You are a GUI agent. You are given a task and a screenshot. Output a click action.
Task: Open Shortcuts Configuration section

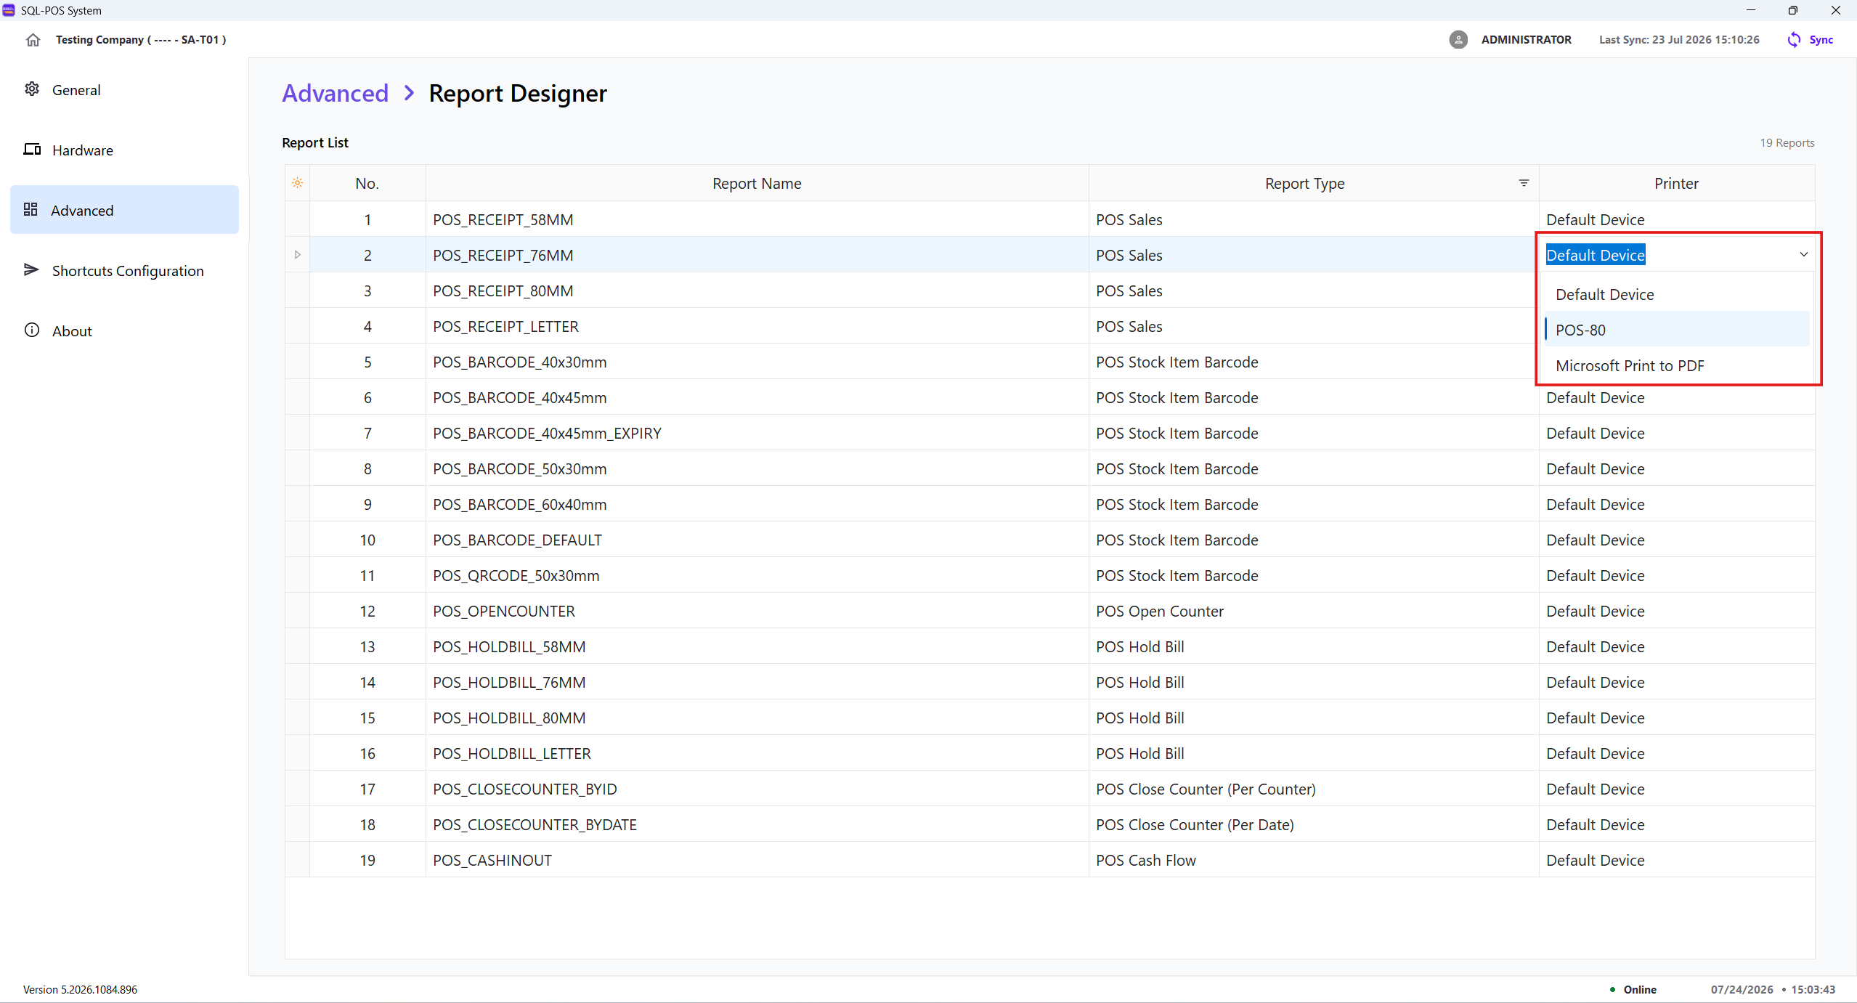[124, 270]
